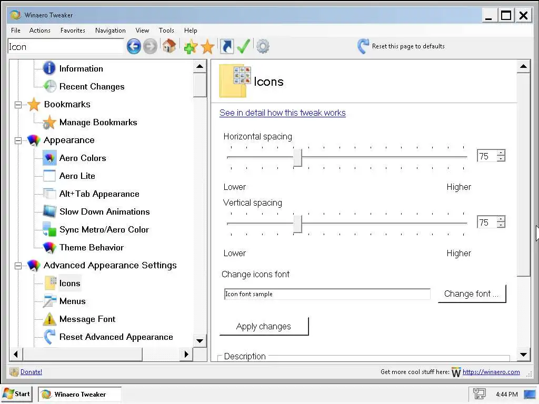Image resolution: width=539 pixels, height=404 pixels.
Task: Click the Sync Metro/Aero Color icon
Action: click(x=49, y=229)
